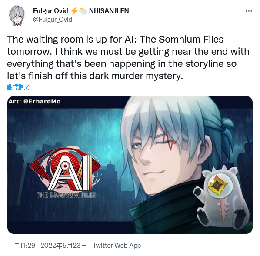This screenshot has width=260, height=256.
Task: Click the sheep emoji beside the name
Action: click(83, 11)
